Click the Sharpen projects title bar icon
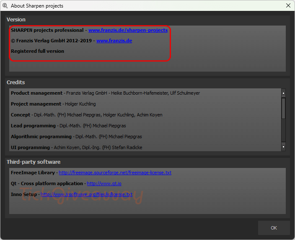The width and height of the screenshot is (295, 240). coord(5,6)
